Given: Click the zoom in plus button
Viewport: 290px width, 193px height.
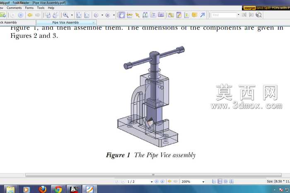Looking at the screenshot, I should [x=108, y=15].
